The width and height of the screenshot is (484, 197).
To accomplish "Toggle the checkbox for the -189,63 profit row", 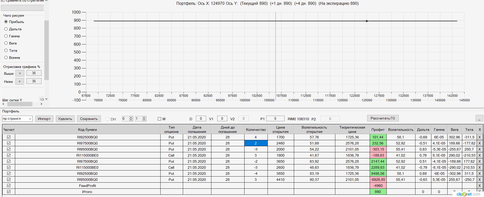I will pyautogui.click(x=9, y=155).
